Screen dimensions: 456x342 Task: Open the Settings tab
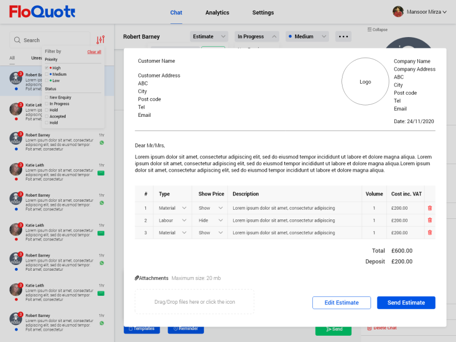click(263, 13)
